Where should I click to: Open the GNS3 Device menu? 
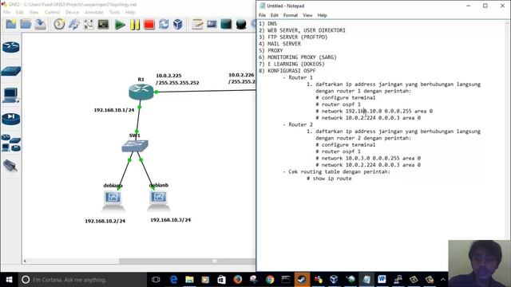tap(72, 12)
